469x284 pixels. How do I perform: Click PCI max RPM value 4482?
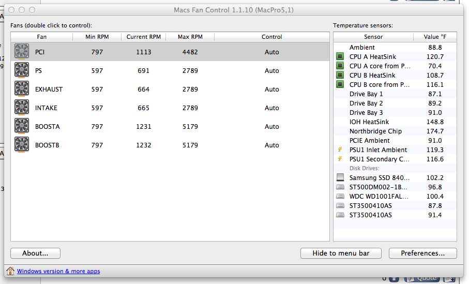[x=190, y=52]
